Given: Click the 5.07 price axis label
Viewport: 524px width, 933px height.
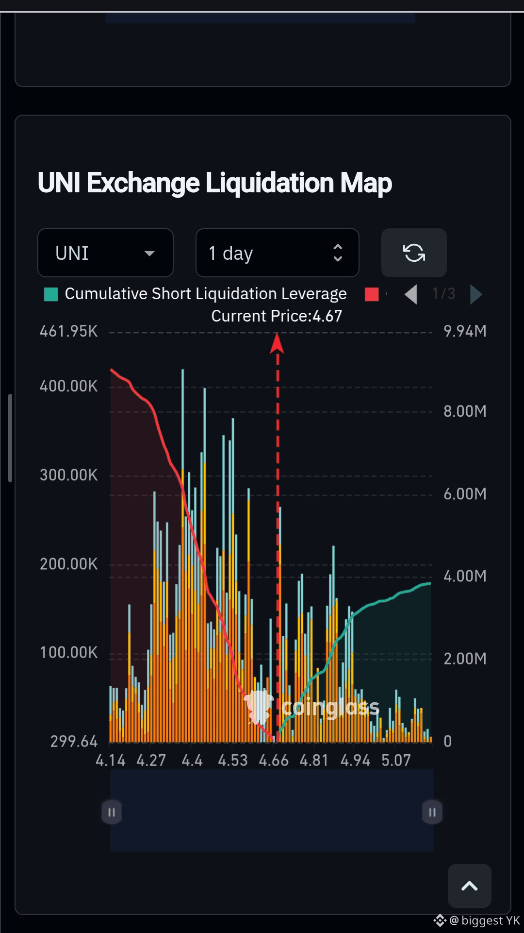Looking at the screenshot, I should [396, 760].
